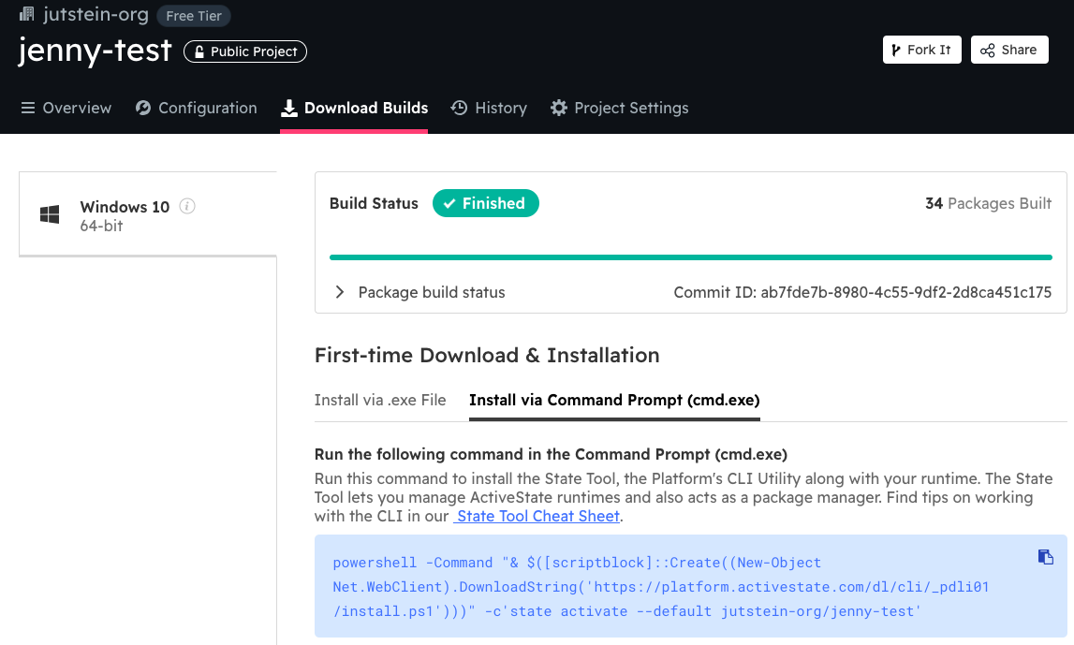Click the info icon next to Windows 10

[187, 206]
